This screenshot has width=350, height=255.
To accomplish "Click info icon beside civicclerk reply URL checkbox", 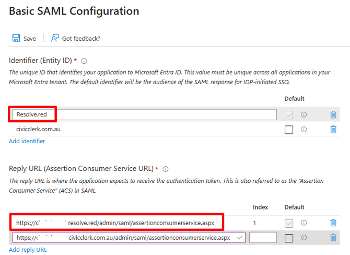I will click(x=304, y=238).
